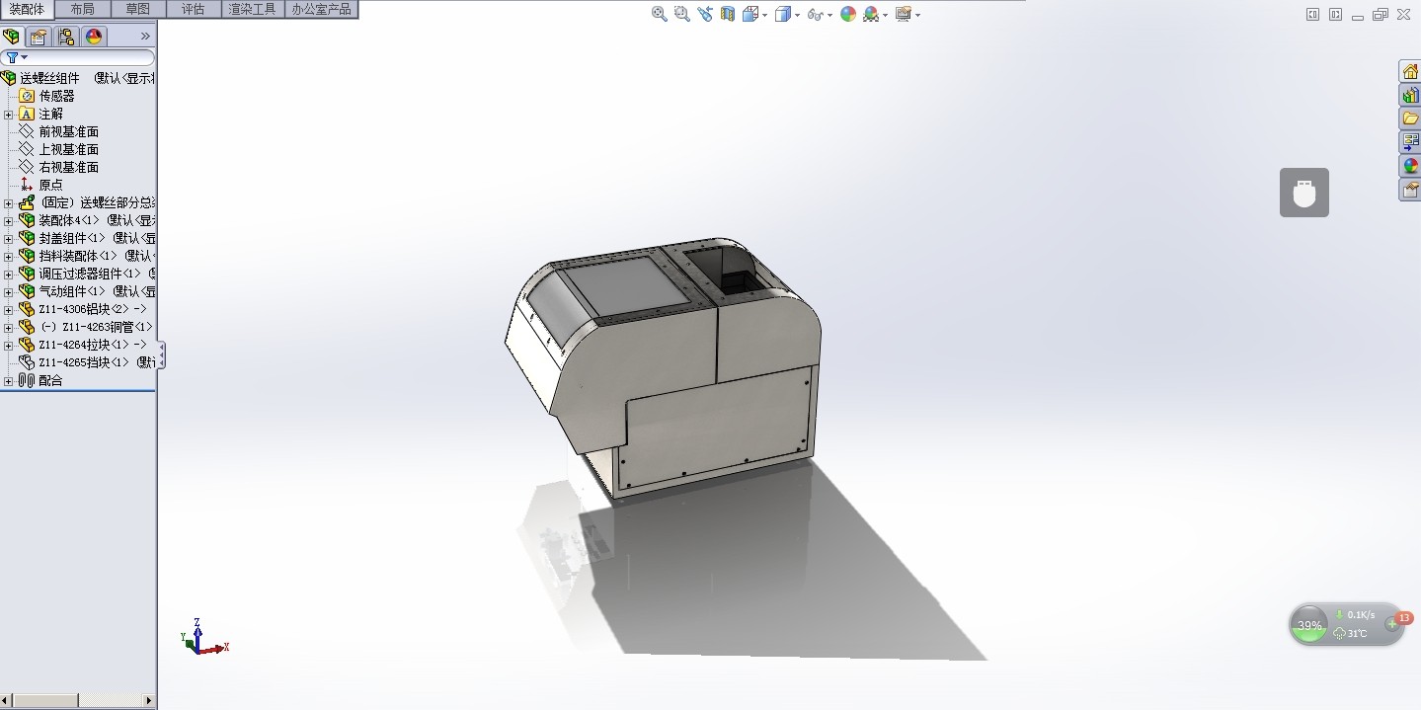Toggle the display style cube
Screen dimensions: 1421x710
pos(782,14)
